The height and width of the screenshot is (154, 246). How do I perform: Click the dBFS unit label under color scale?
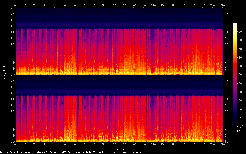click(238, 131)
